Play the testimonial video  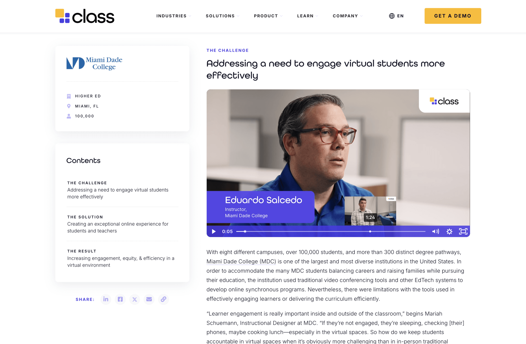[214, 231]
